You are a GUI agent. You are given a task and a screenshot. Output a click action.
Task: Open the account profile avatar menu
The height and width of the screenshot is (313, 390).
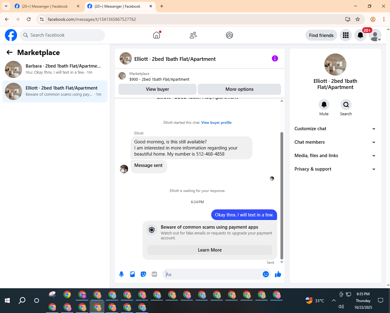pos(375,35)
